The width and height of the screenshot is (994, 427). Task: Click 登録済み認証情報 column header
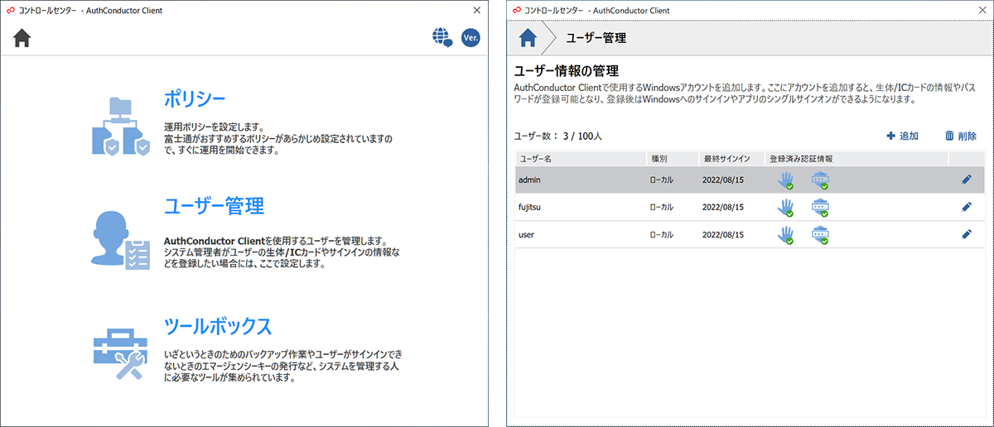[x=856, y=158]
